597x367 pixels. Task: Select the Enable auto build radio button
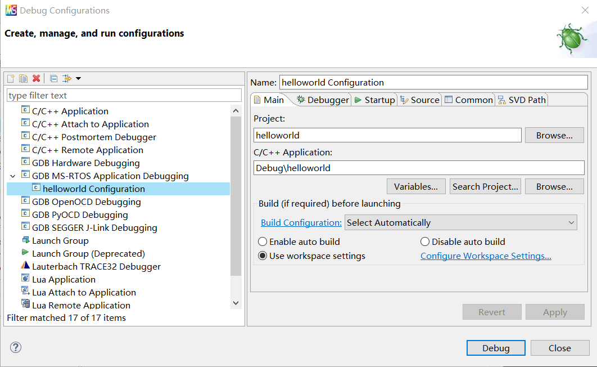tap(263, 242)
